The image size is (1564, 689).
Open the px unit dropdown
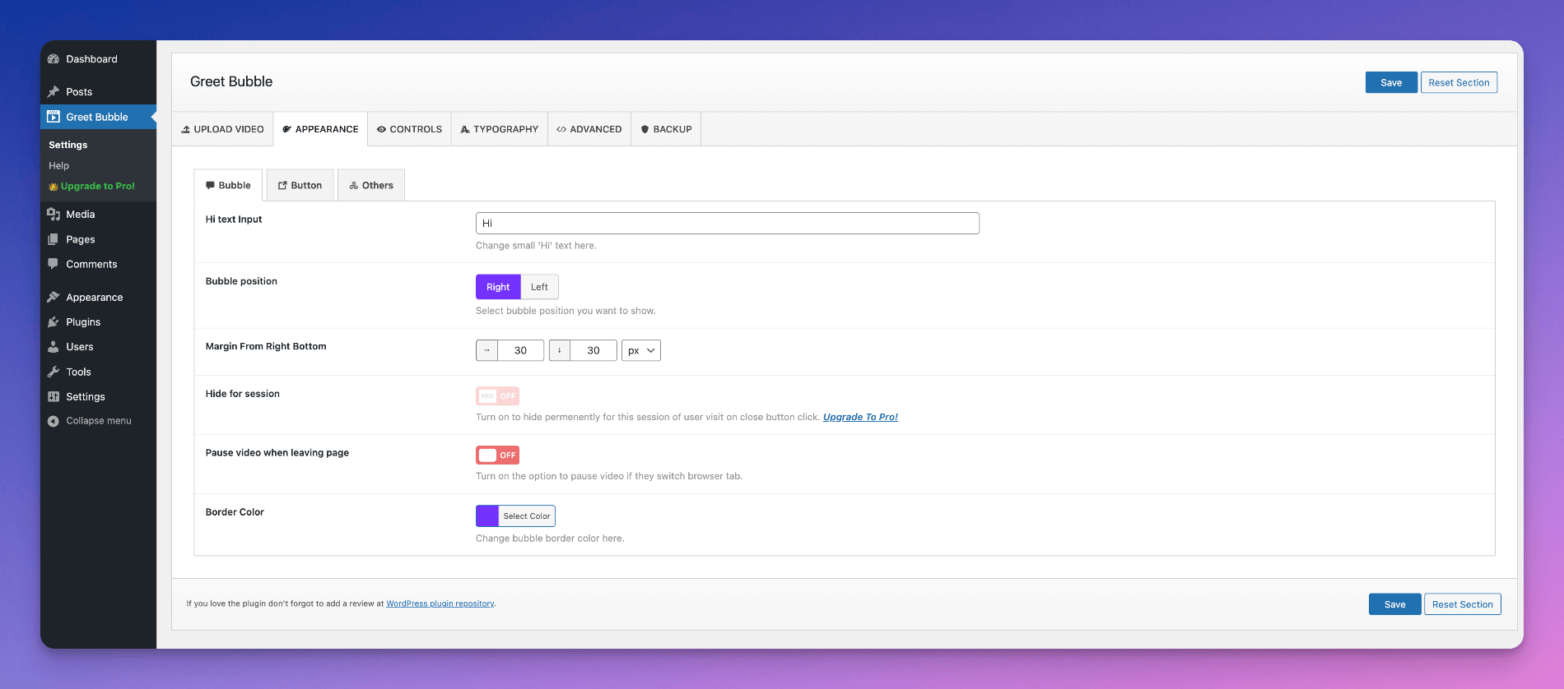click(641, 350)
